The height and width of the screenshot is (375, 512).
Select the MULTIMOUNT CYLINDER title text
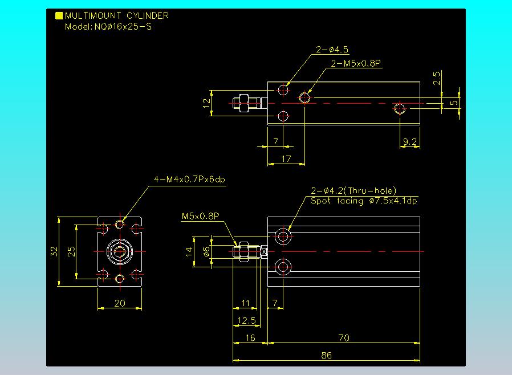pos(116,15)
